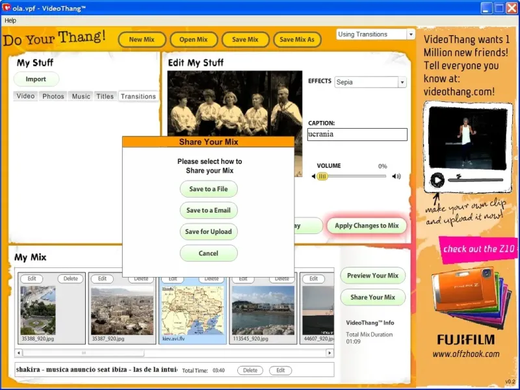This screenshot has width=520, height=390.
Task: Click the volume slider handle
Action: coord(322,176)
